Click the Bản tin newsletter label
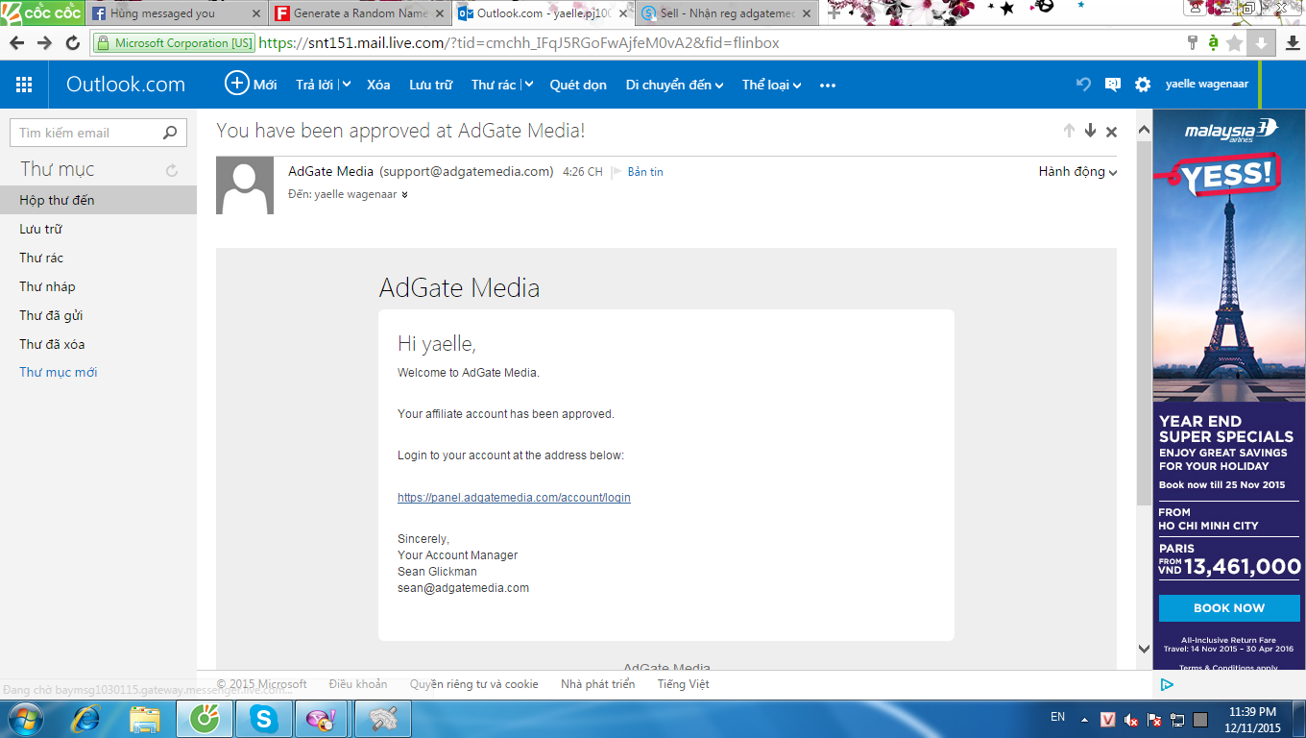This screenshot has width=1306, height=738. click(x=645, y=172)
